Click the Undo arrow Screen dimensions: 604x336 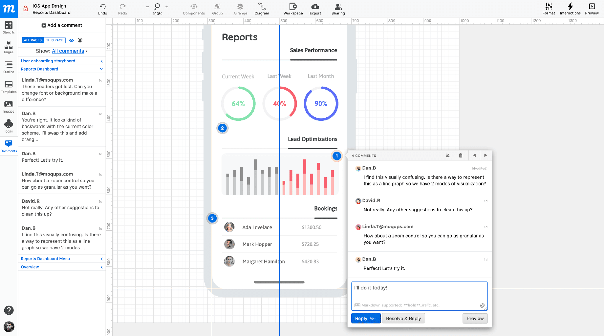[x=102, y=9]
